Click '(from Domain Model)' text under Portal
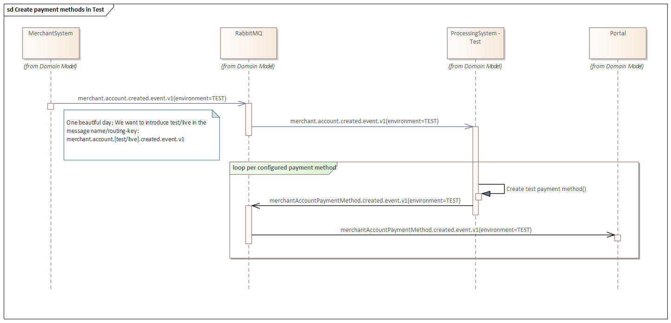671x323 pixels. tap(617, 66)
